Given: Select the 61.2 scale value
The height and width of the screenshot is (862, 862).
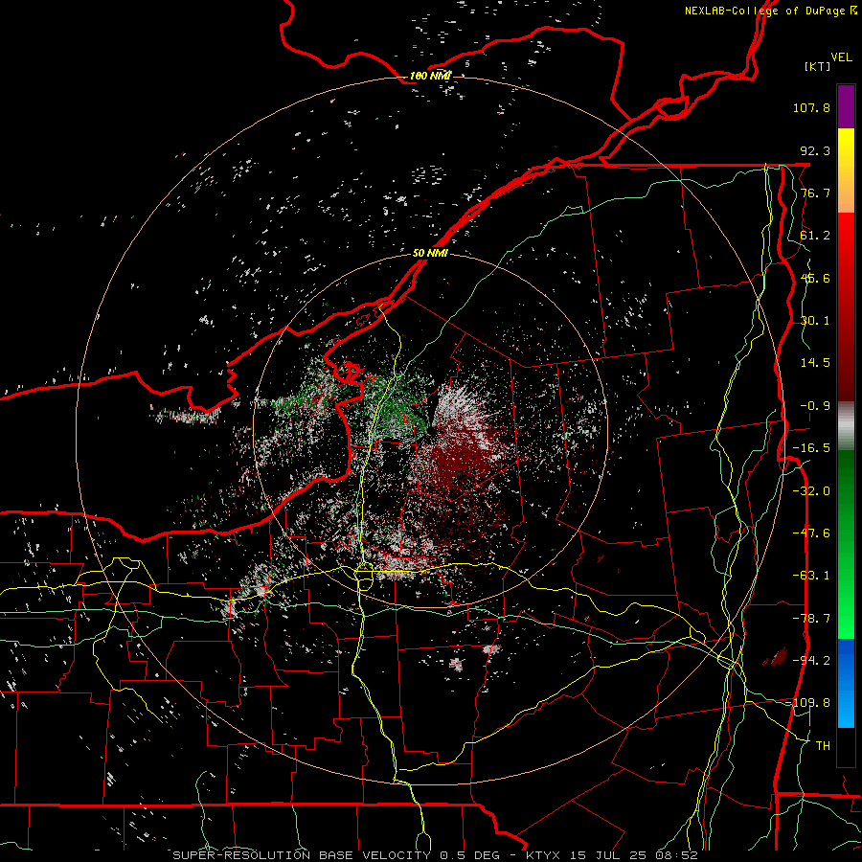Looking at the screenshot, I should tap(815, 236).
